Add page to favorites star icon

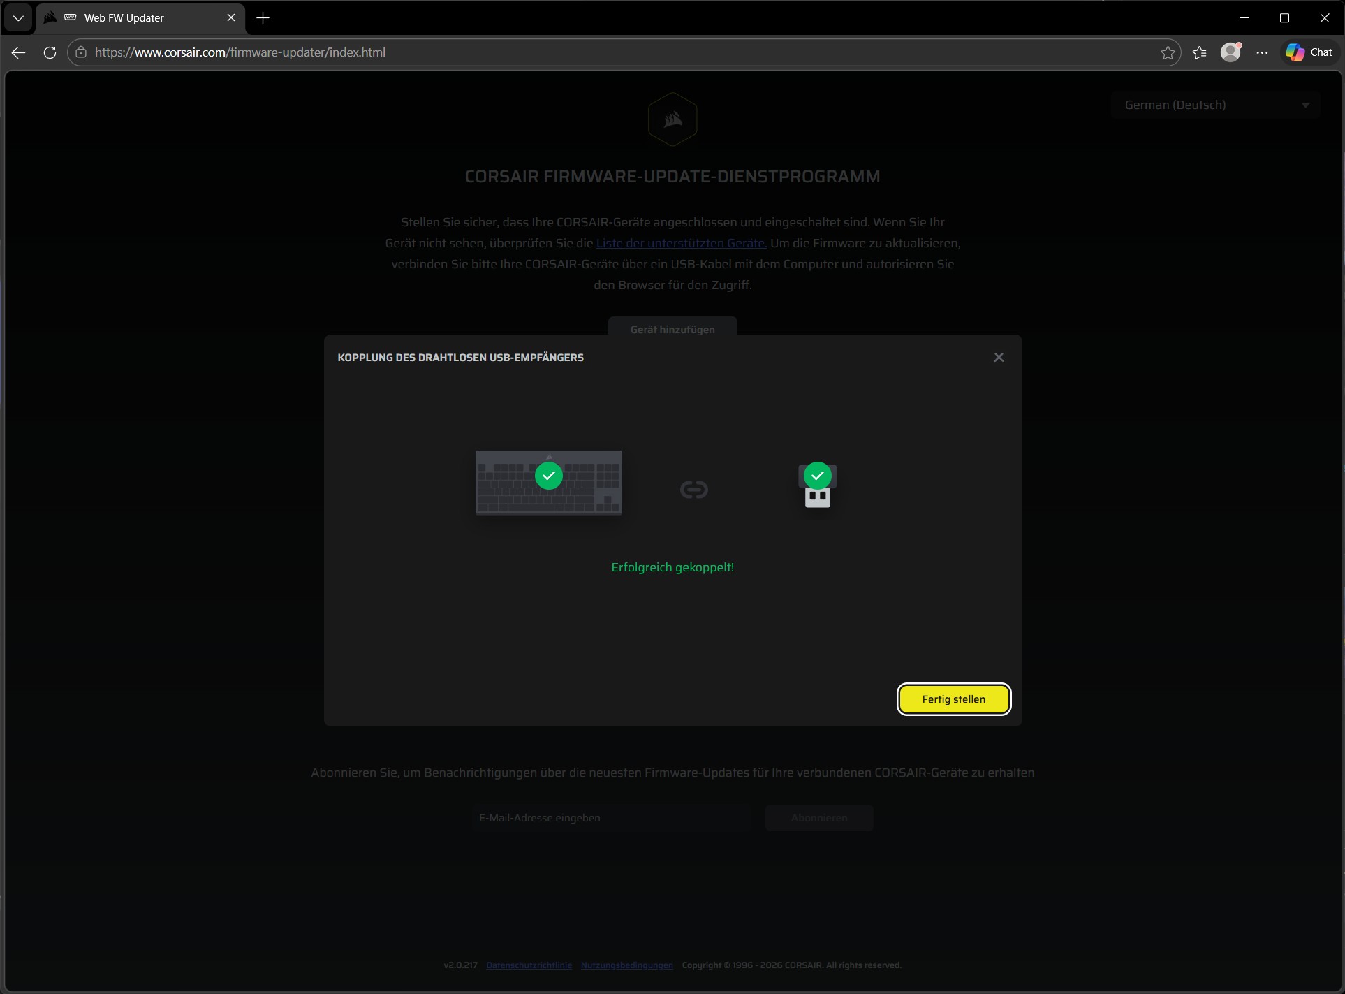pyautogui.click(x=1168, y=52)
